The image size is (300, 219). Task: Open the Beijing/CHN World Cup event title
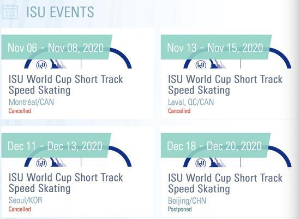click(225, 184)
